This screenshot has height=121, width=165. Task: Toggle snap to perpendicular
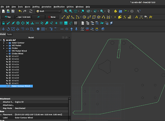(x=32, y=23)
